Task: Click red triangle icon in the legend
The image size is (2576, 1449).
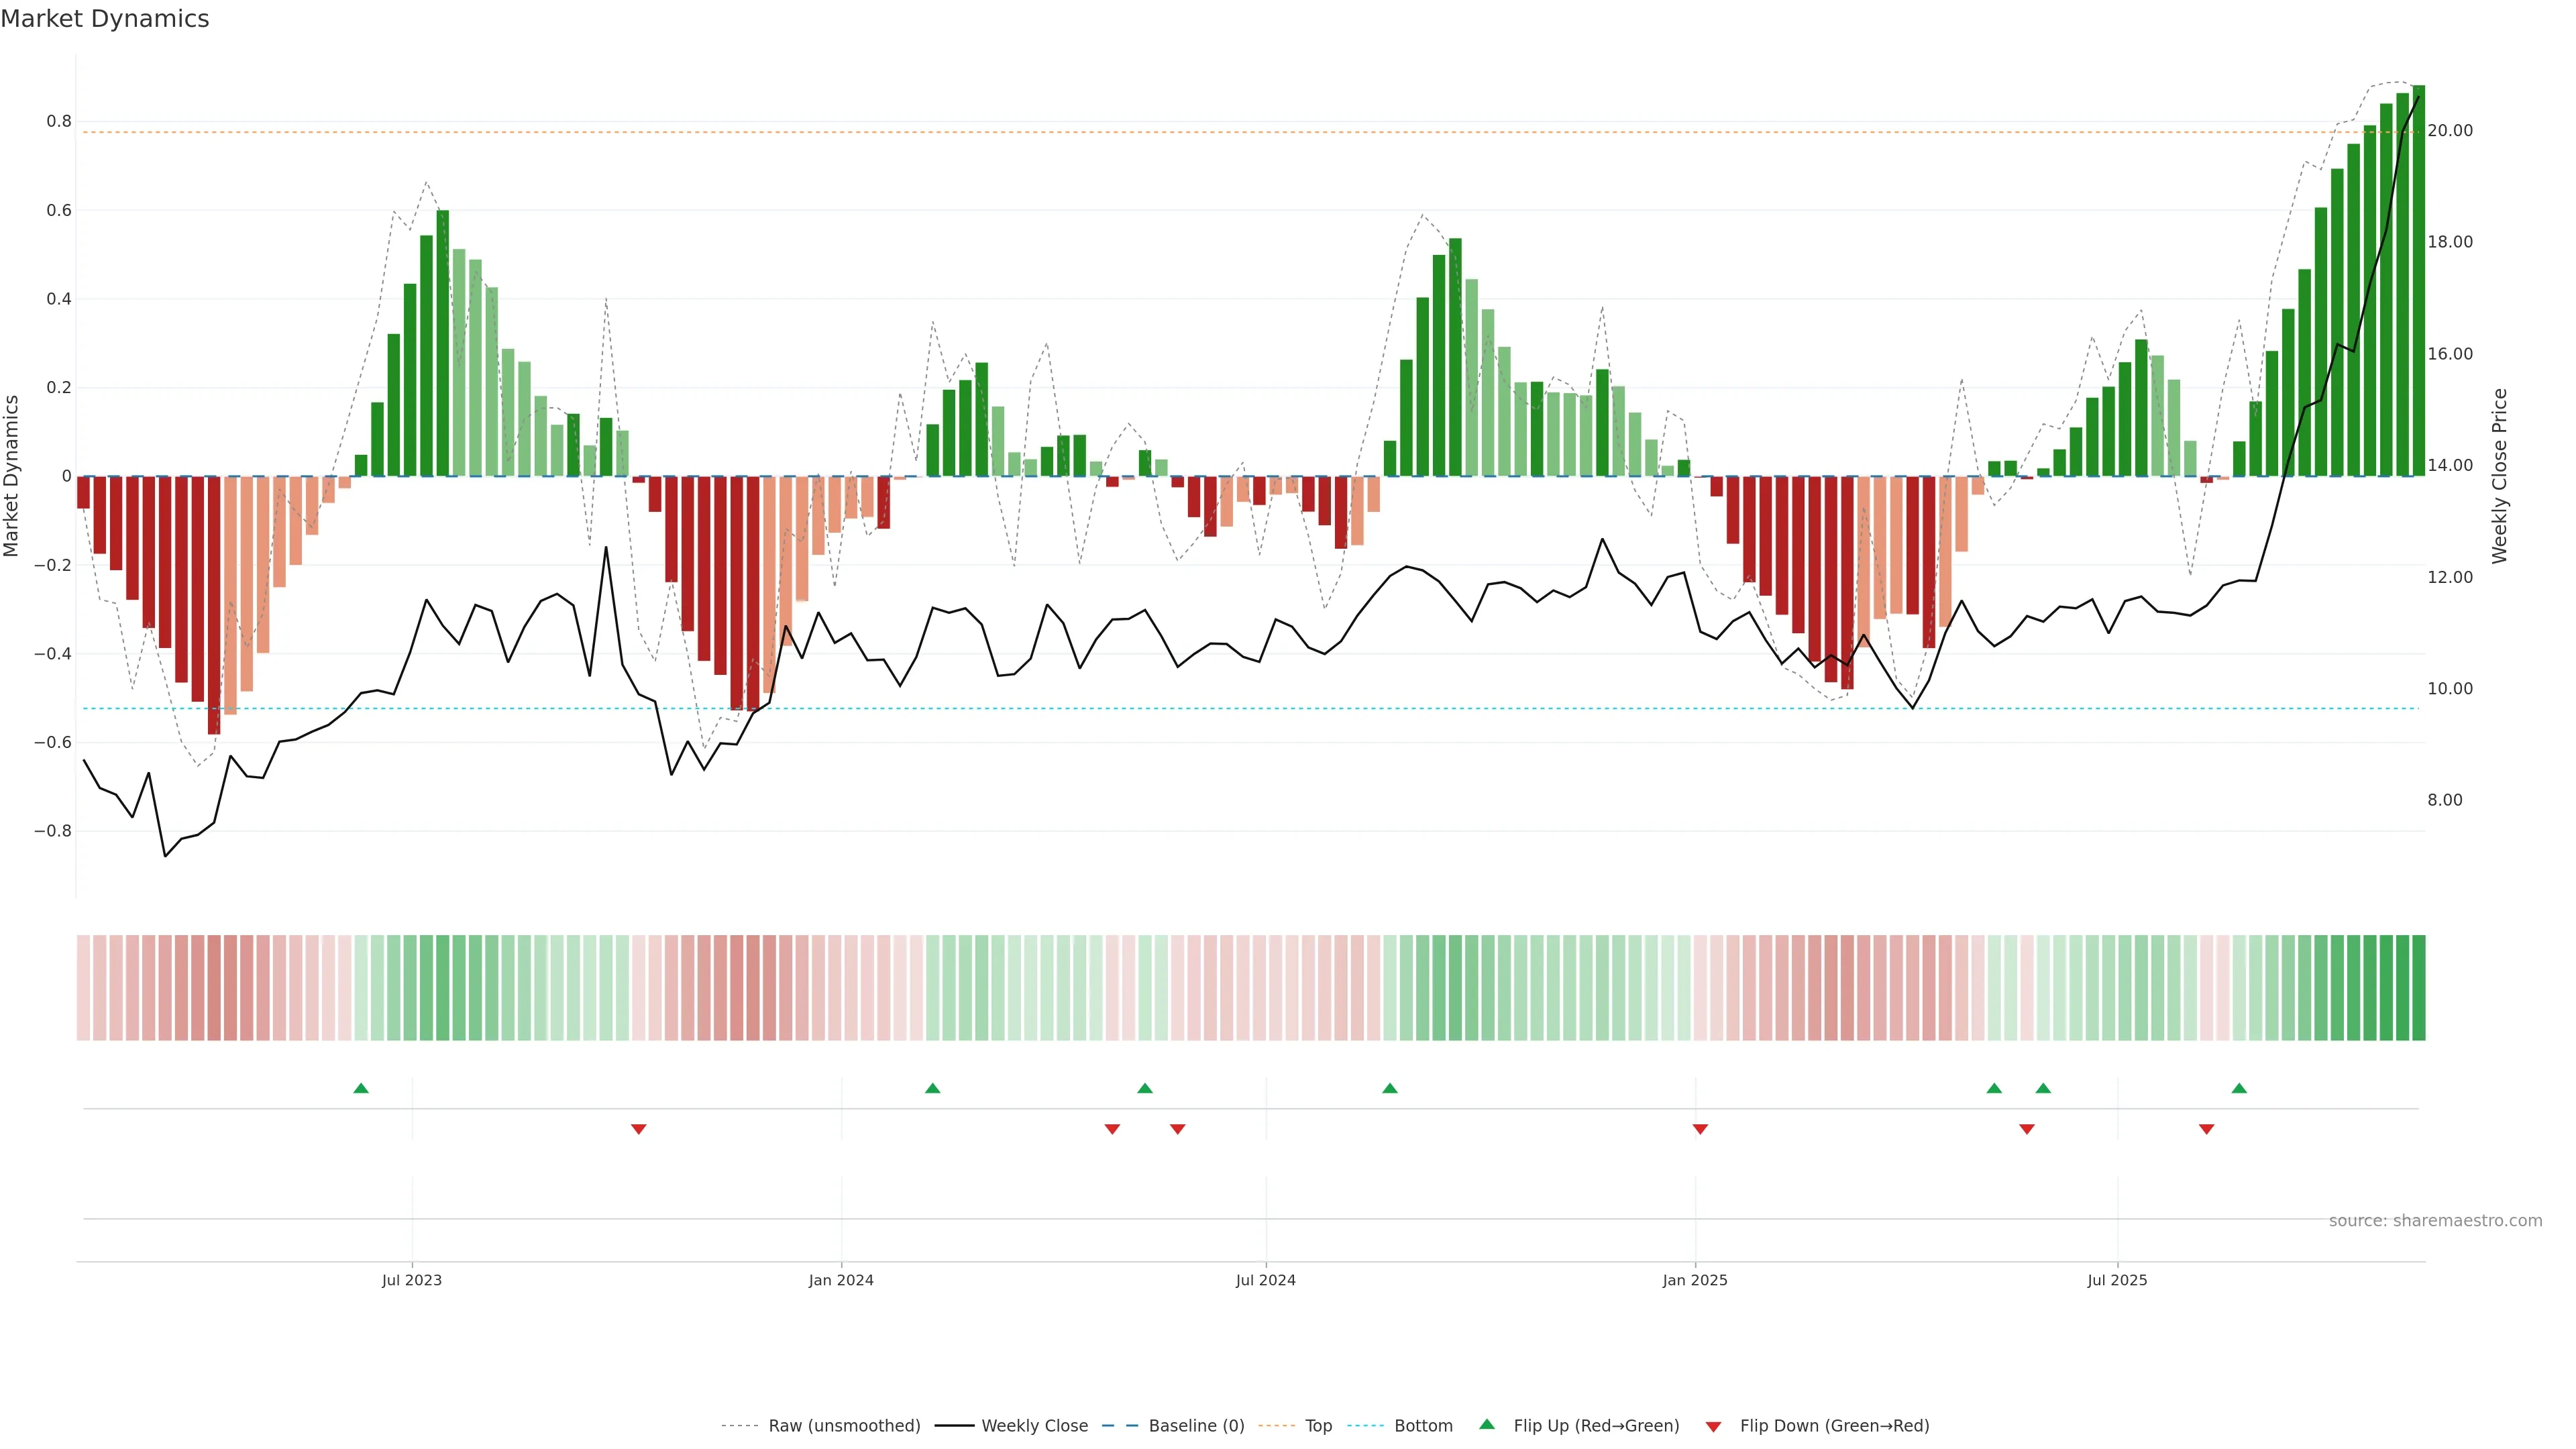Action: click(x=1713, y=1426)
